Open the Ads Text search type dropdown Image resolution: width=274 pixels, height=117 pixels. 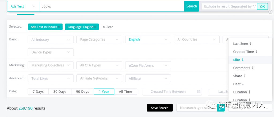coord(23,6)
